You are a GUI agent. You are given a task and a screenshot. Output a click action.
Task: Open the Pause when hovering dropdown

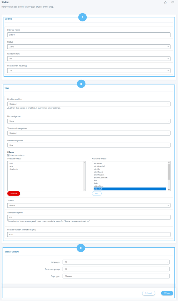click(89, 71)
